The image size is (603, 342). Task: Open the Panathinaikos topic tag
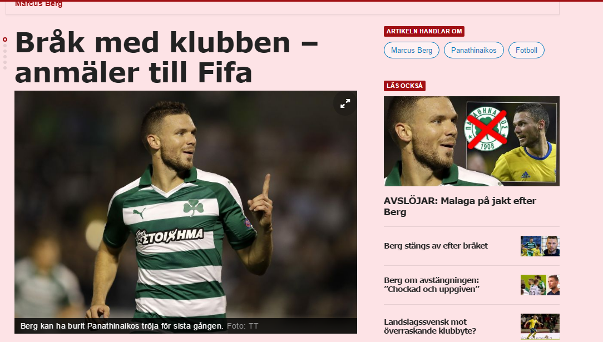[x=474, y=51]
